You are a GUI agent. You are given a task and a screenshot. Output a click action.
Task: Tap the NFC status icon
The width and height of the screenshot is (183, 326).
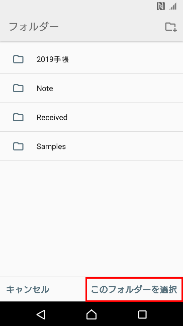[x=161, y=7]
